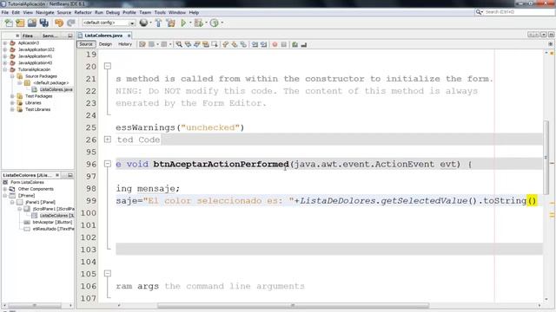Select ListaColores.java in the project tree
Image resolution: width=556 pixels, height=312 pixels.
(x=56, y=89)
